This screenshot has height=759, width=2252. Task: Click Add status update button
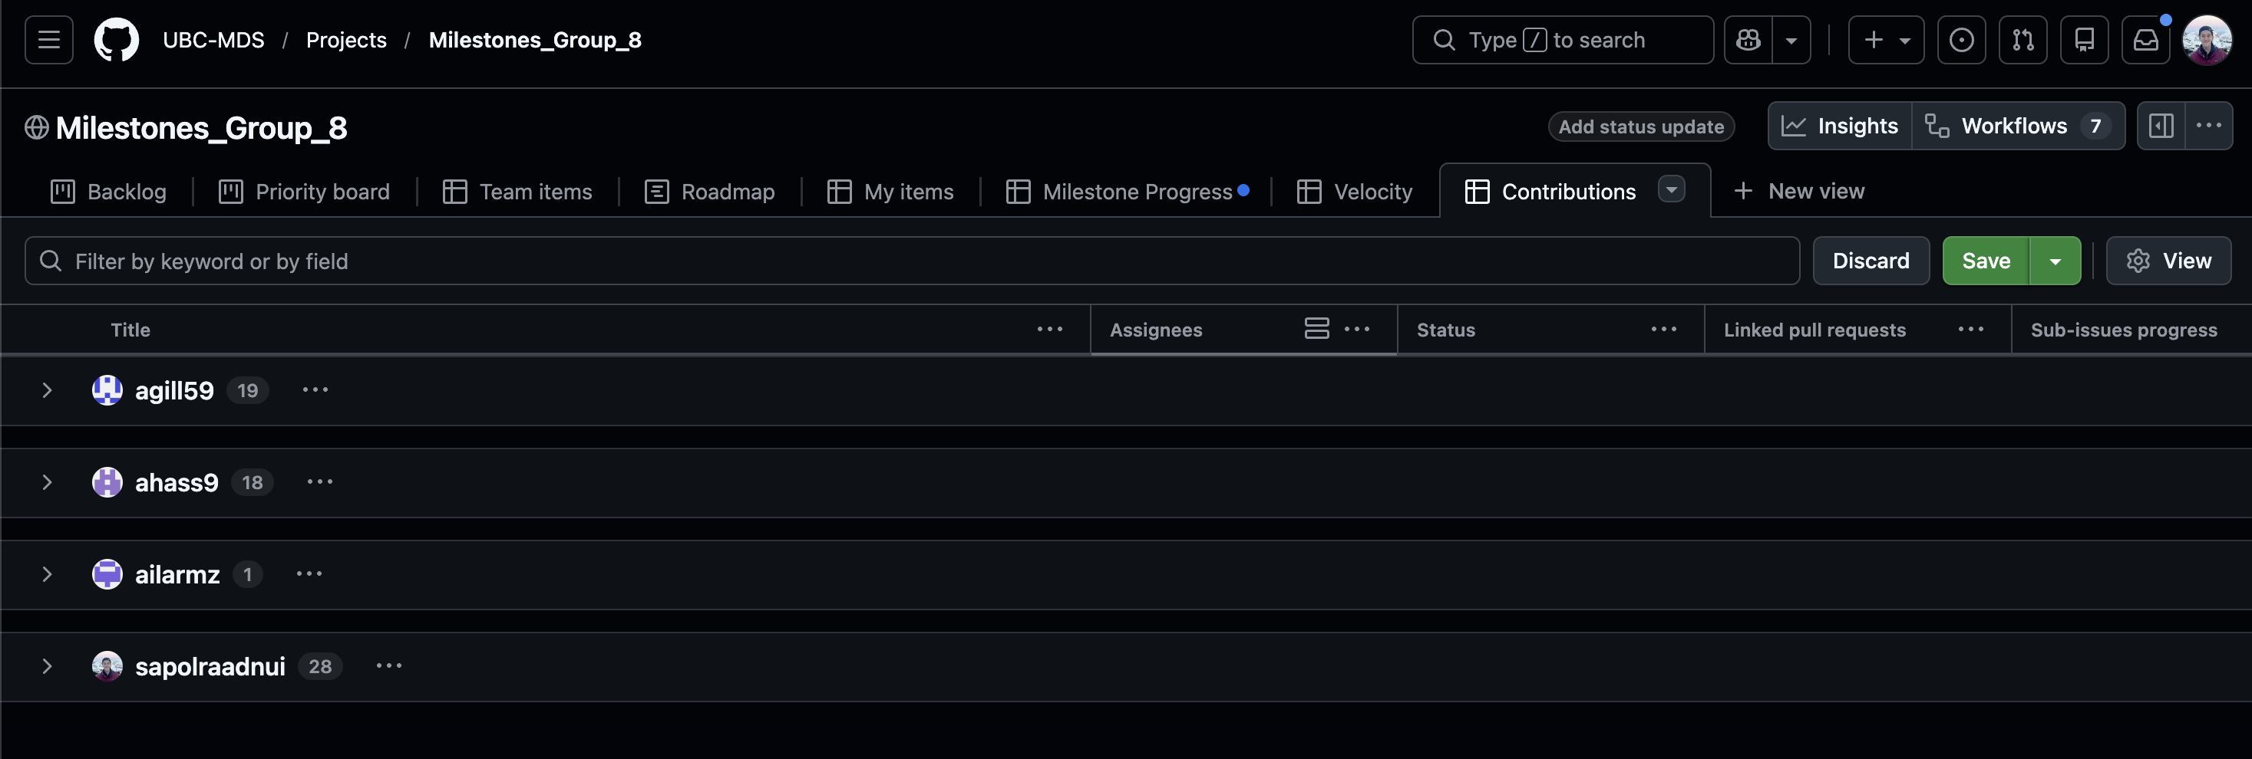coord(1641,127)
